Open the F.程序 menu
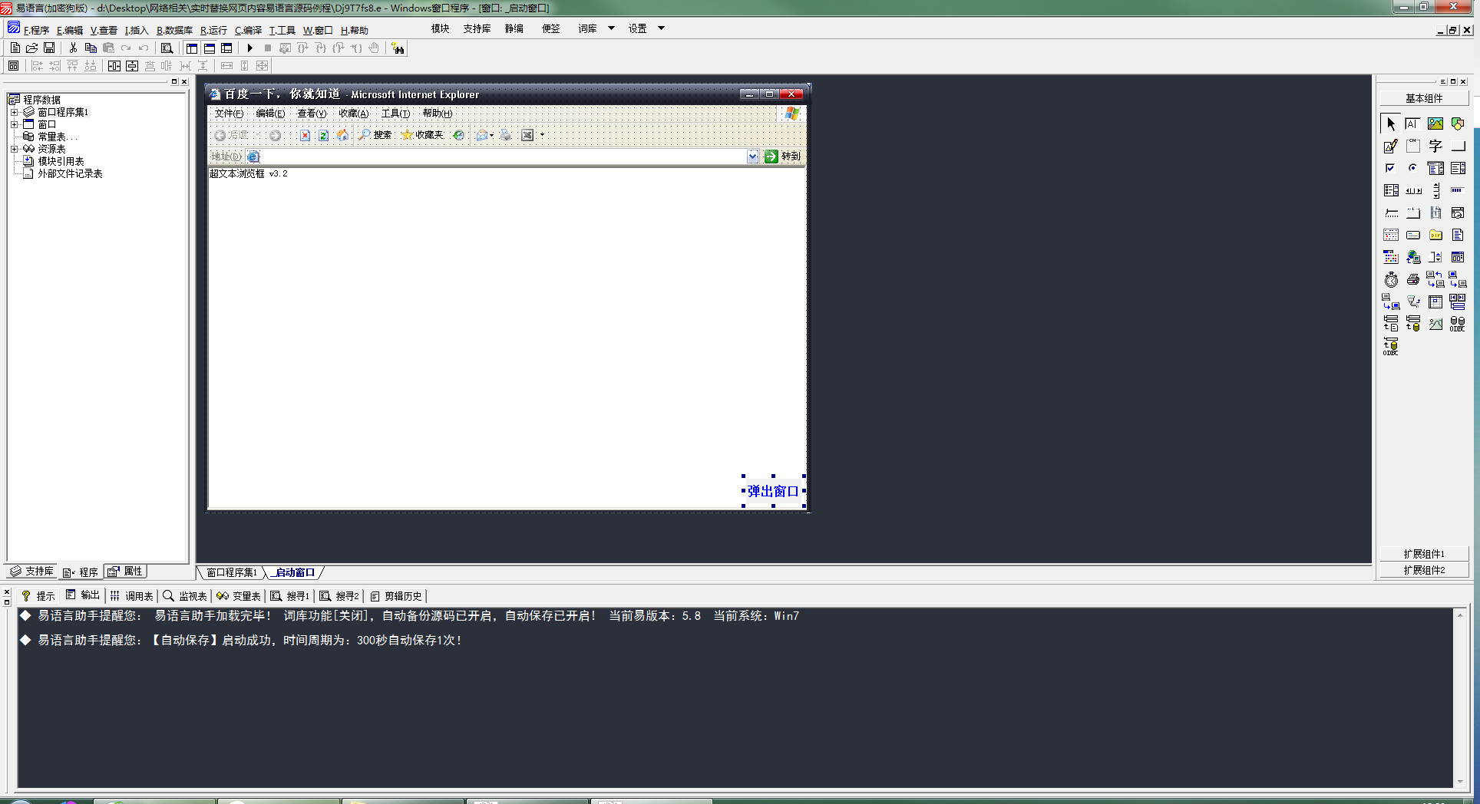 point(36,31)
